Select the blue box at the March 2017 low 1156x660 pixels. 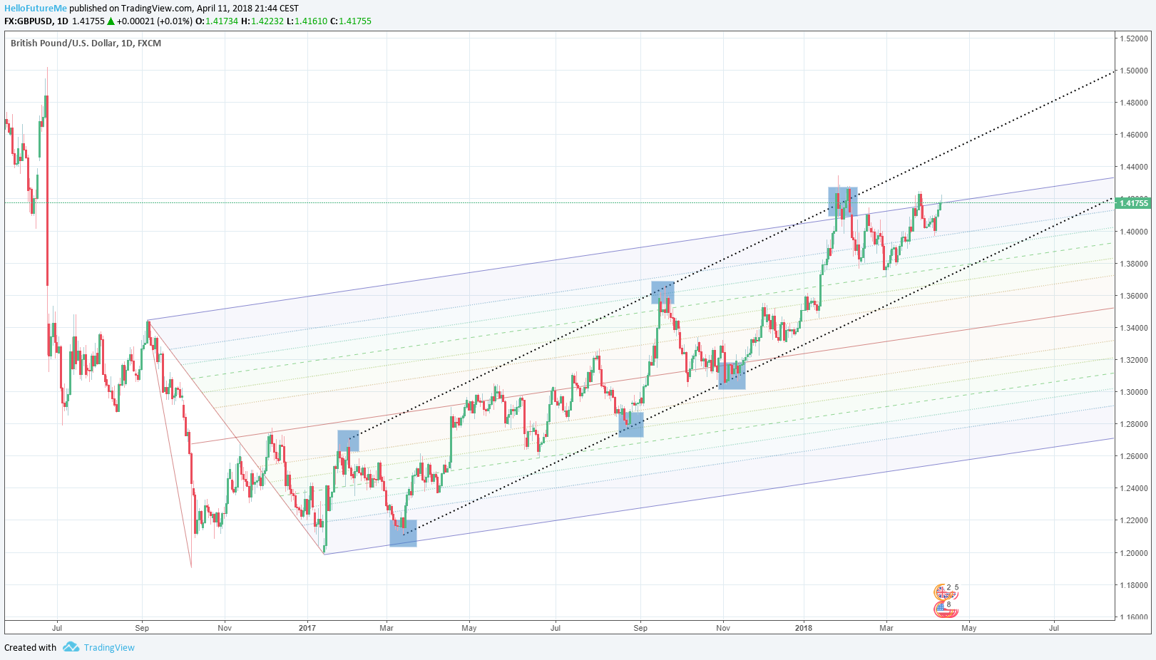pos(403,533)
